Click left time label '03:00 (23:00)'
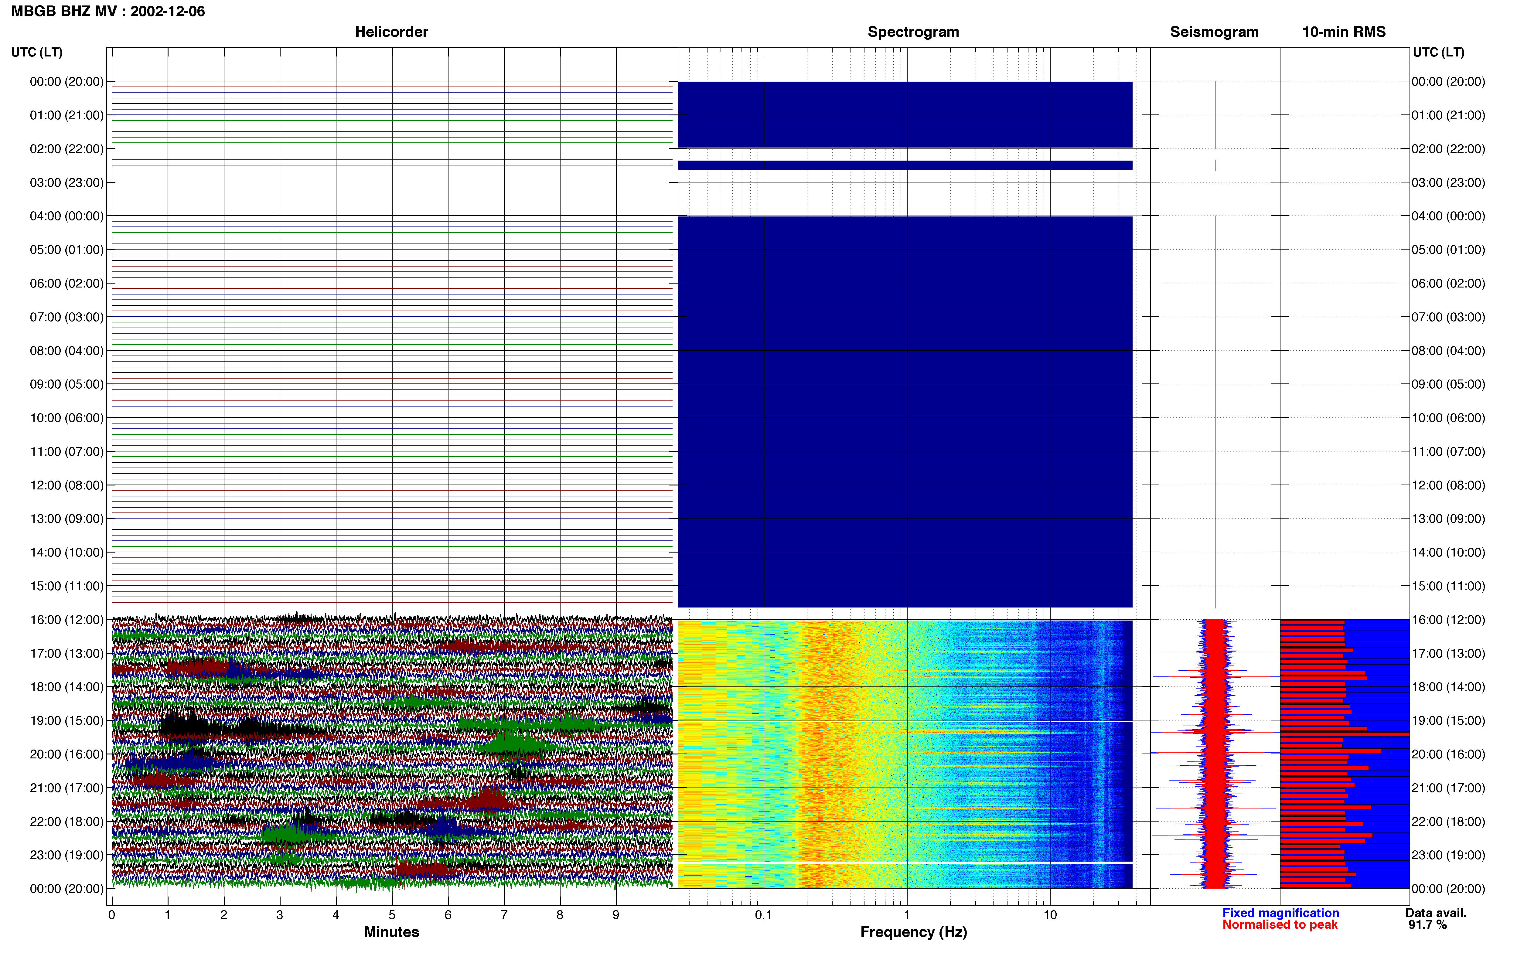 pos(67,183)
